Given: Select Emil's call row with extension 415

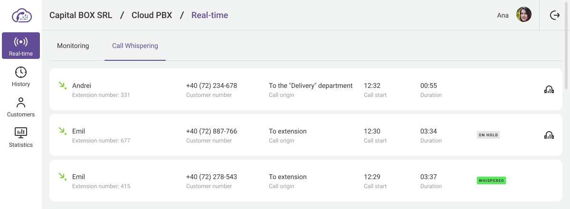Looking at the screenshot, I should (x=304, y=180).
